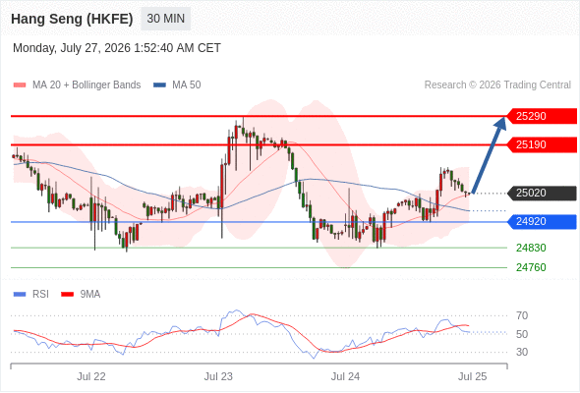Click the RSI 70 level label
Screen dimensions: 580x393
(x=522, y=315)
